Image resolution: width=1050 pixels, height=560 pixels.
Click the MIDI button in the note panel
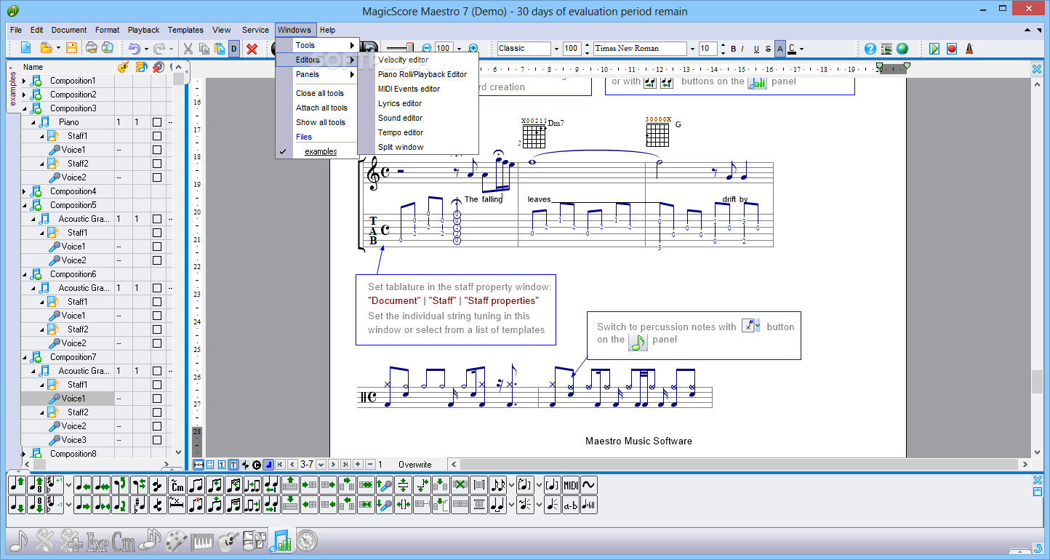pyautogui.click(x=571, y=484)
